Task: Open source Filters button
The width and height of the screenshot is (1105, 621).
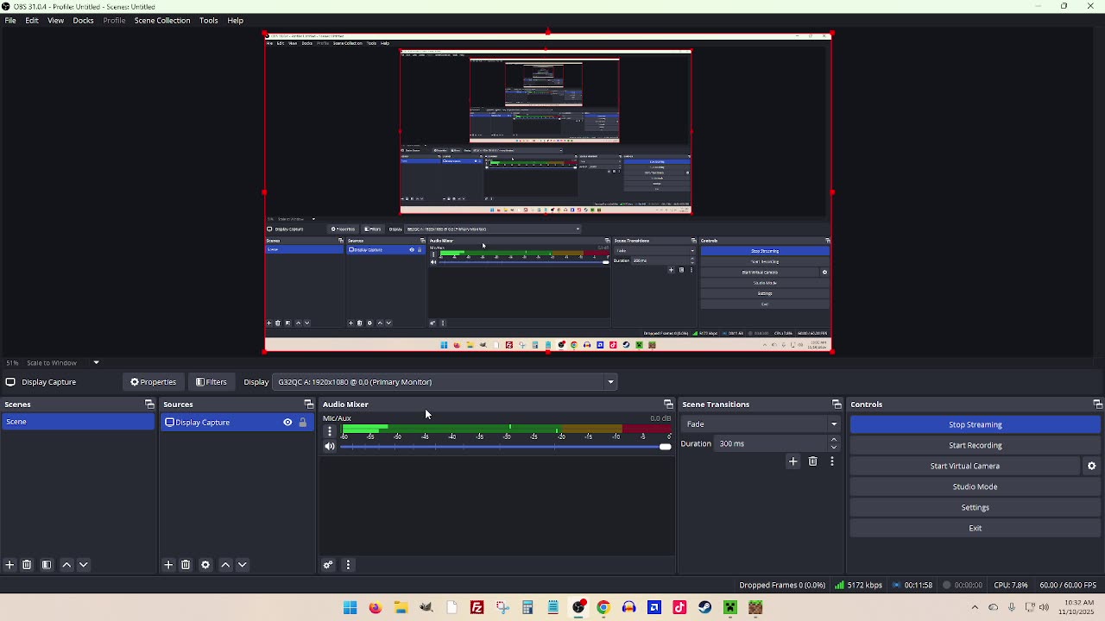Action: click(x=212, y=382)
